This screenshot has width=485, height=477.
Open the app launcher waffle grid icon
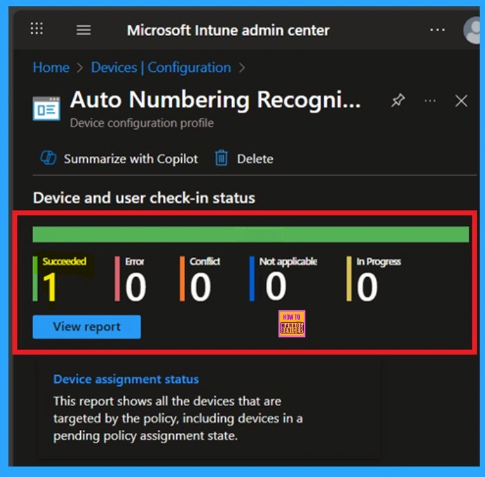click(37, 28)
